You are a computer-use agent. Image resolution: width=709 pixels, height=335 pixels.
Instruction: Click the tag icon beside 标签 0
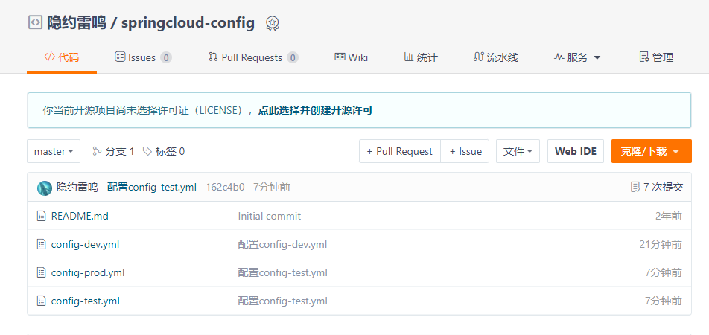147,151
